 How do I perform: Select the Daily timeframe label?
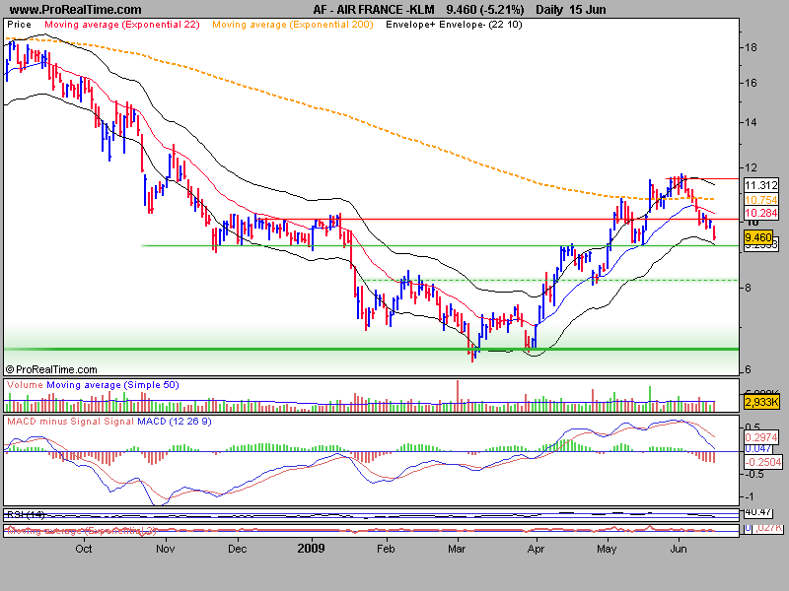[549, 10]
